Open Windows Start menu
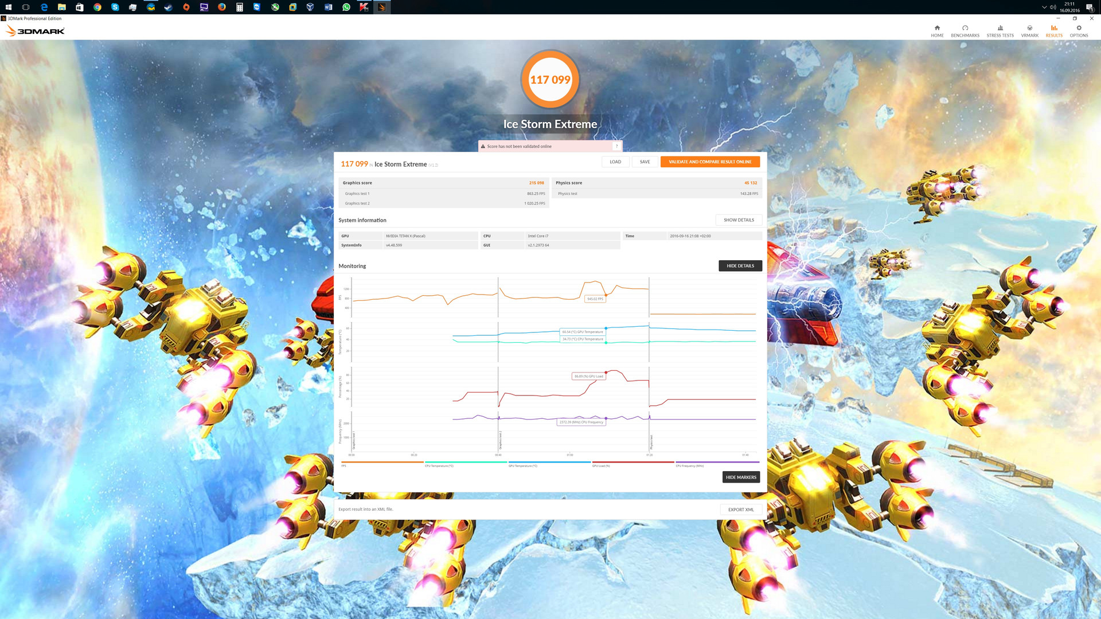This screenshot has height=619, width=1101. click(x=9, y=7)
